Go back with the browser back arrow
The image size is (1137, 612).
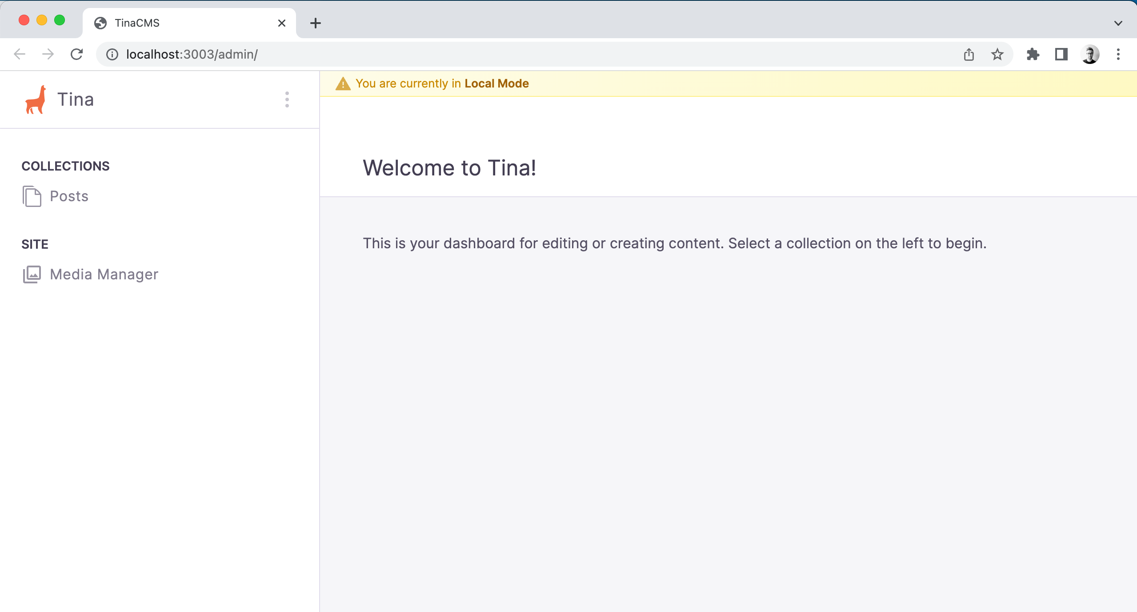click(x=20, y=54)
